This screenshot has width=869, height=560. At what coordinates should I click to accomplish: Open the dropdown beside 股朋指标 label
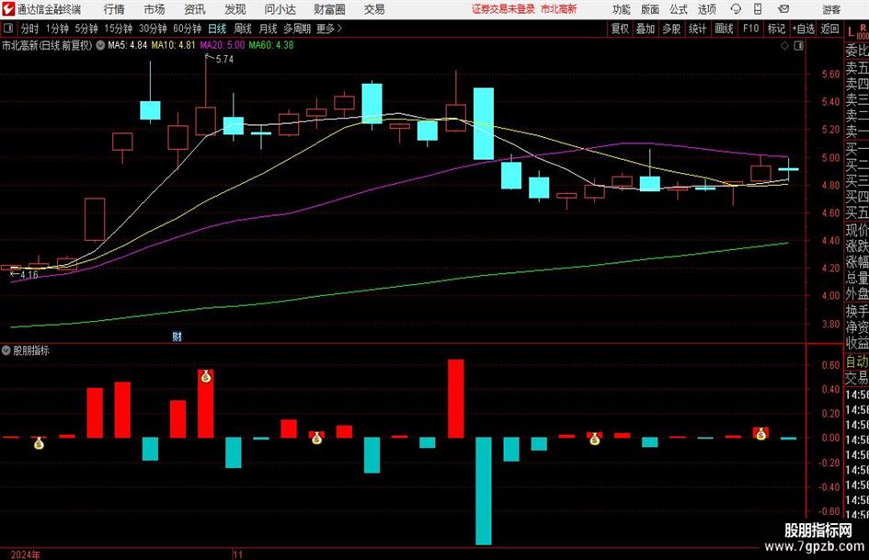pos(6,350)
